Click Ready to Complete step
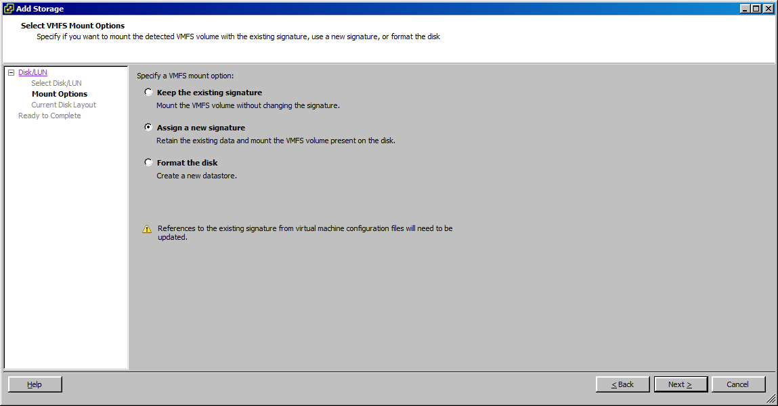Viewport: 778px width, 406px height. (x=49, y=116)
